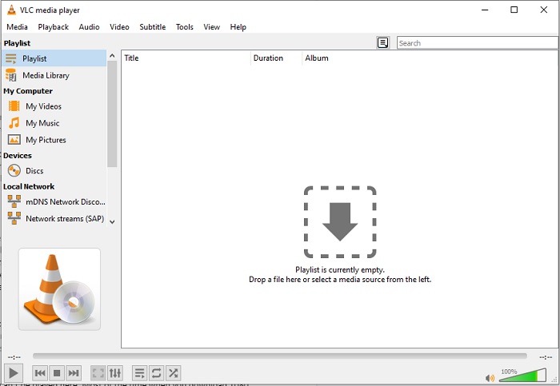The width and height of the screenshot is (560, 386).
Task: Click the sidebar vertical scrollbar thumb
Action: [x=112, y=113]
